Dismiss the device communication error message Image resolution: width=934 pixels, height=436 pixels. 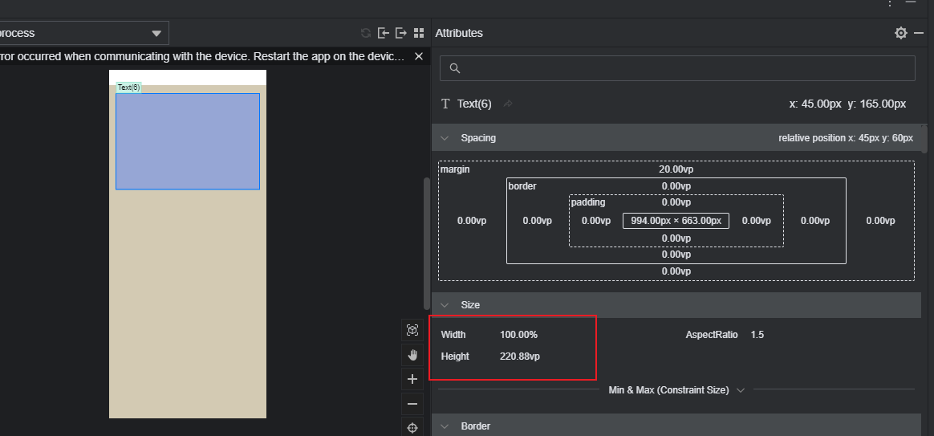[418, 56]
